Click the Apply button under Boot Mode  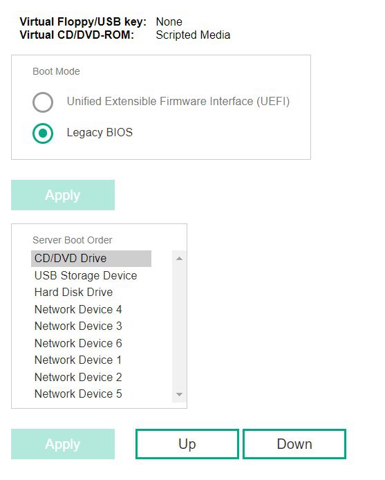click(63, 195)
